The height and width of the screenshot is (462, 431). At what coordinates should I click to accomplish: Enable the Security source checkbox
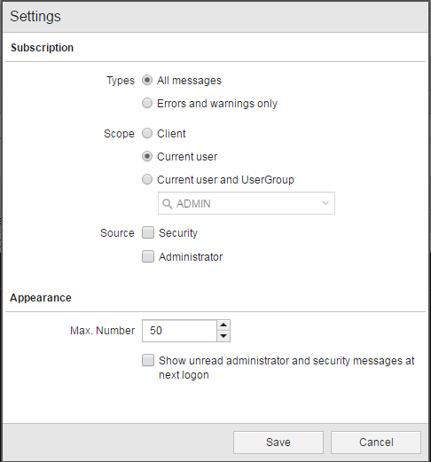[x=148, y=232]
